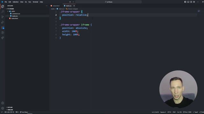
Task: Open the remote window indicator
Action: [x=2, y=112]
